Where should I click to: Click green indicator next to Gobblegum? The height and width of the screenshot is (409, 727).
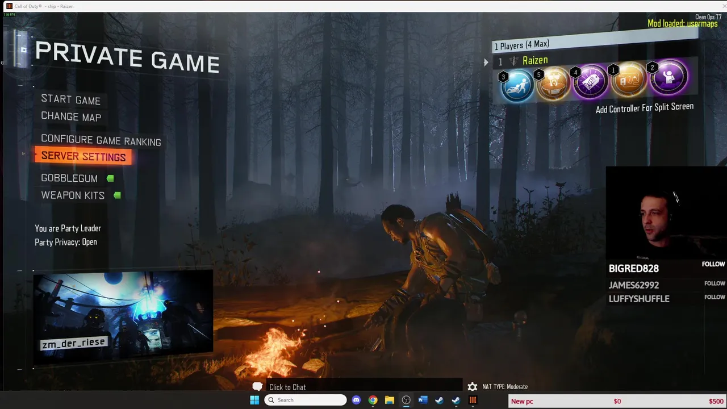click(110, 178)
